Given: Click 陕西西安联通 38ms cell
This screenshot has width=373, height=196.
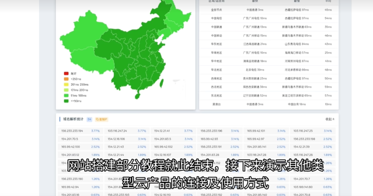Looking at the screenshot, I should click(255, 87).
